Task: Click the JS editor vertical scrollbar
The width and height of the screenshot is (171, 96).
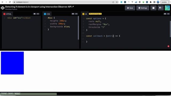Action: click(x=170, y=29)
